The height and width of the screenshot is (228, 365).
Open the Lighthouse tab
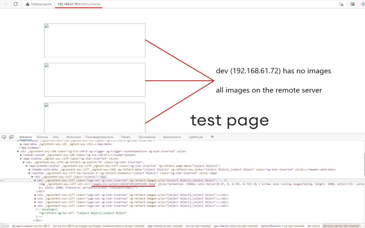(196, 137)
